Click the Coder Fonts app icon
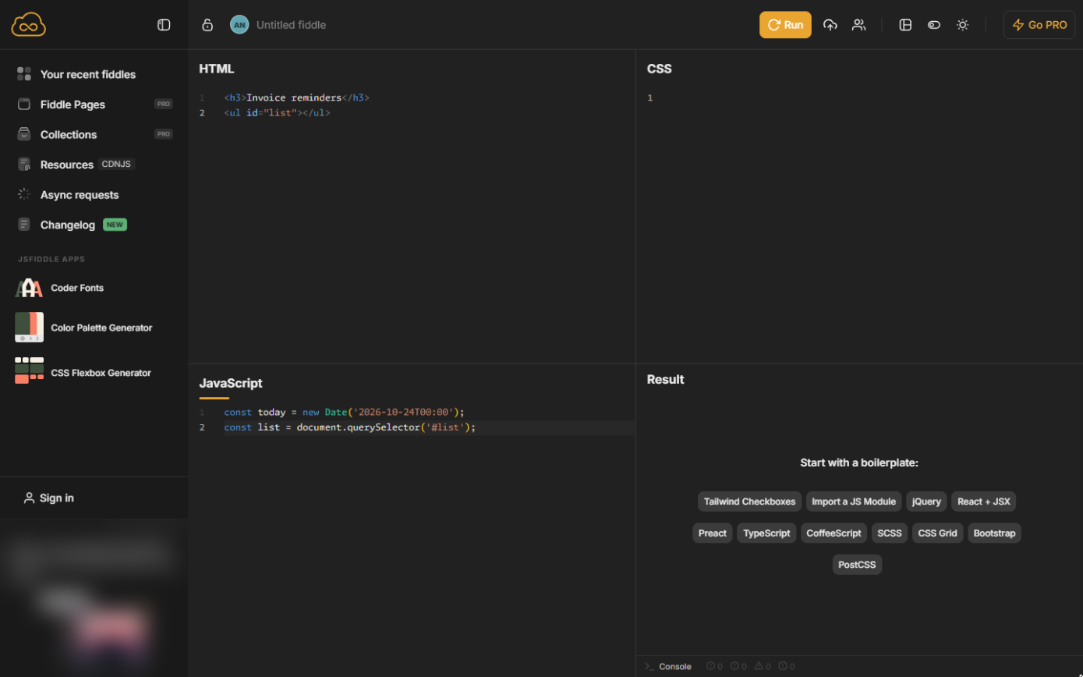1083x677 pixels. 29,288
